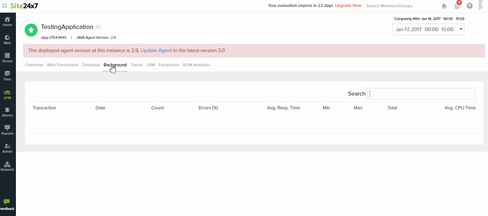Open Network section in sidebar
This screenshot has height=216, width=488.
point(7,166)
